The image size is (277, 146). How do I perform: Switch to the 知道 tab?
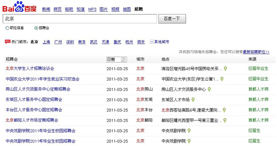pyautogui.click(x=81, y=9)
